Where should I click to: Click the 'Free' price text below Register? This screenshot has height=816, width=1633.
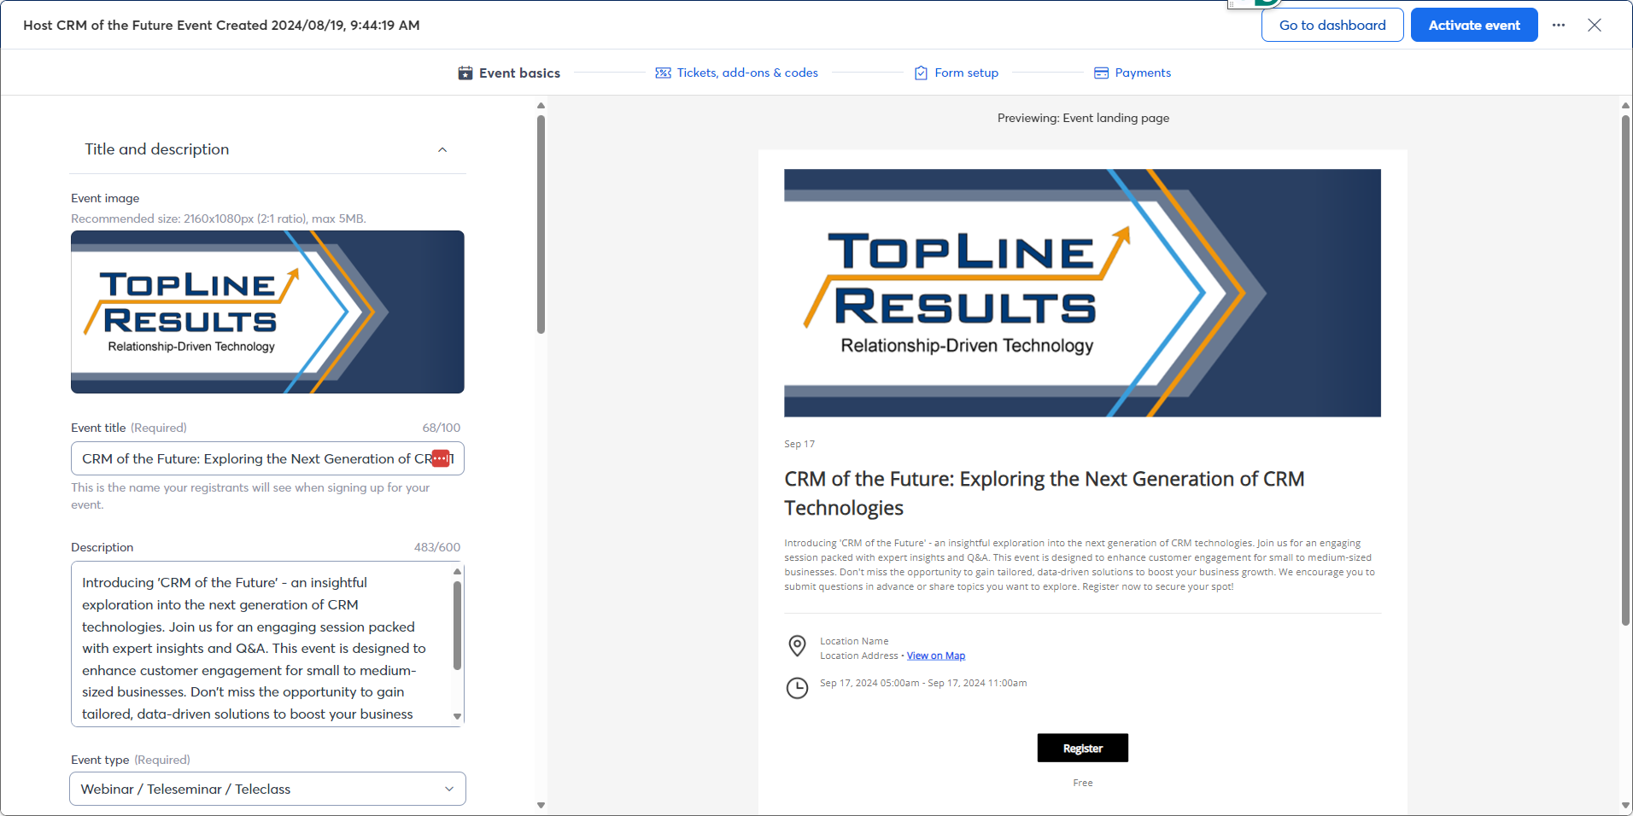pos(1083,784)
